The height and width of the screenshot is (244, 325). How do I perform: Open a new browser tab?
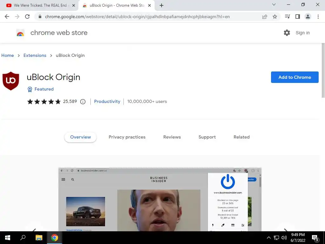coord(162,5)
